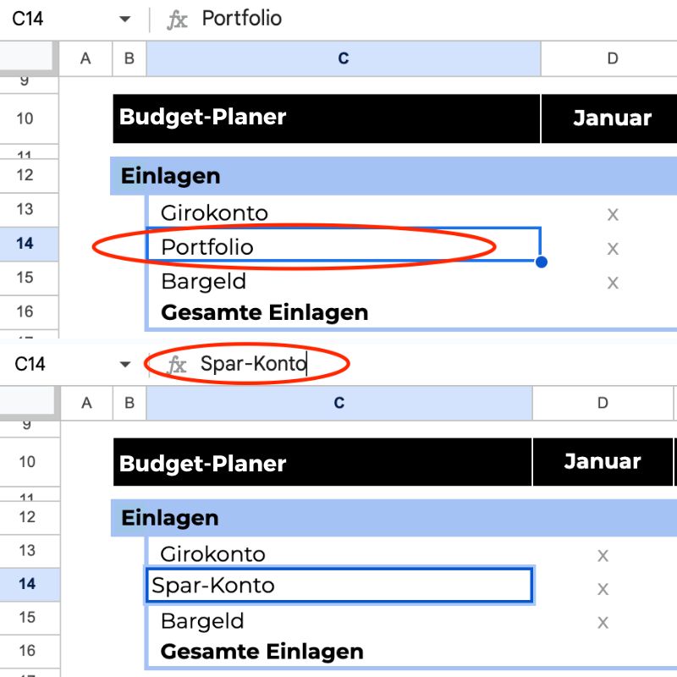Select the Portfolio cell in the sheet
Image resolution: width=677 pixels, height=677 pixels.
coord(343,246)
